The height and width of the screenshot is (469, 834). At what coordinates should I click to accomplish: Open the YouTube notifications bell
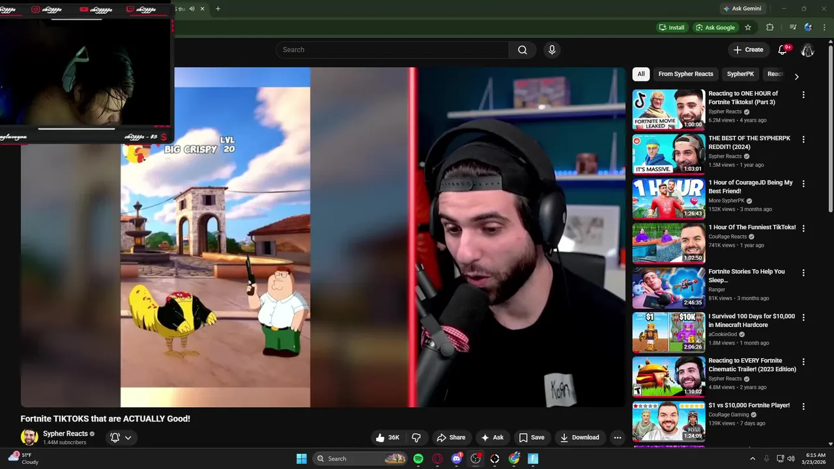(783, 50)
